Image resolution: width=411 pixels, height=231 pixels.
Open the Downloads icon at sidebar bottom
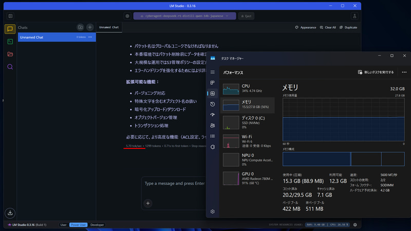(x=10, y=213)
